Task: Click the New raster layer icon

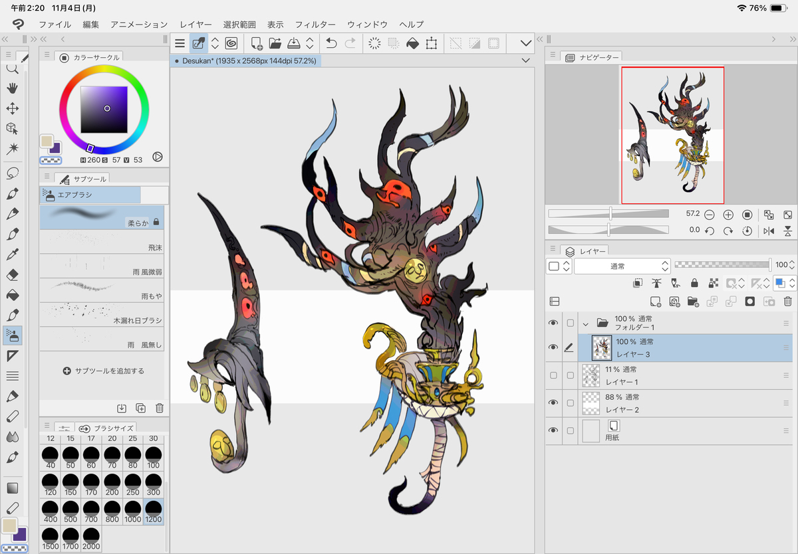Action: tap(655, 302)
